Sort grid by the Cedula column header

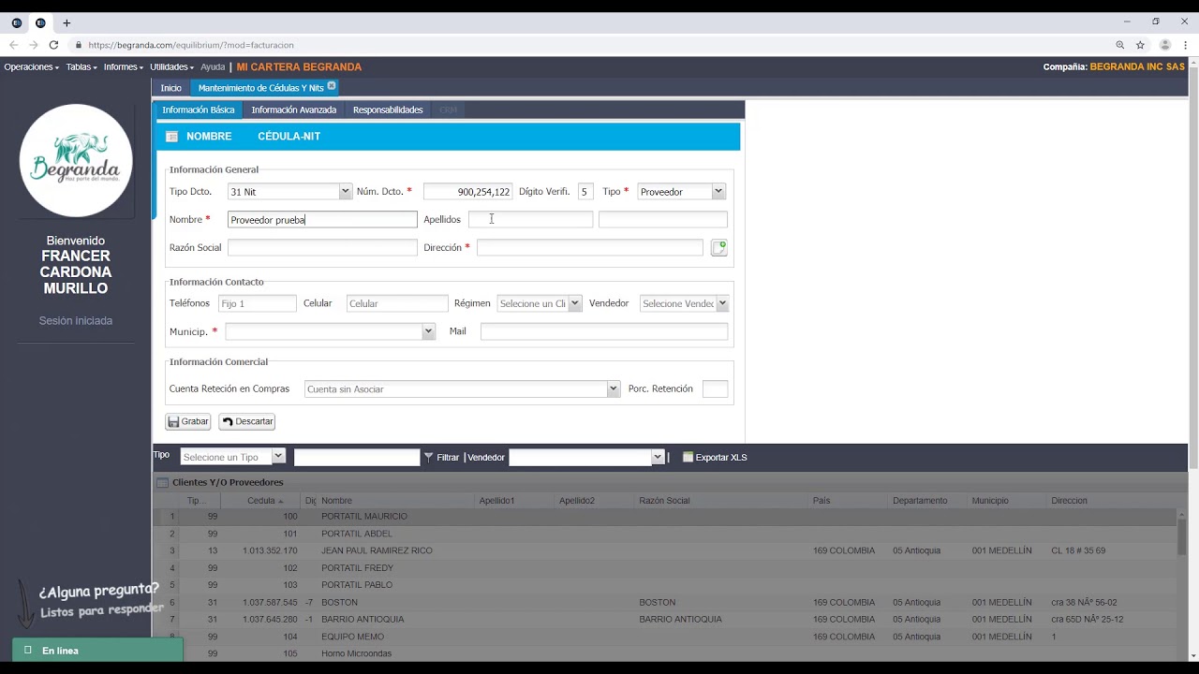pos(260,501)
